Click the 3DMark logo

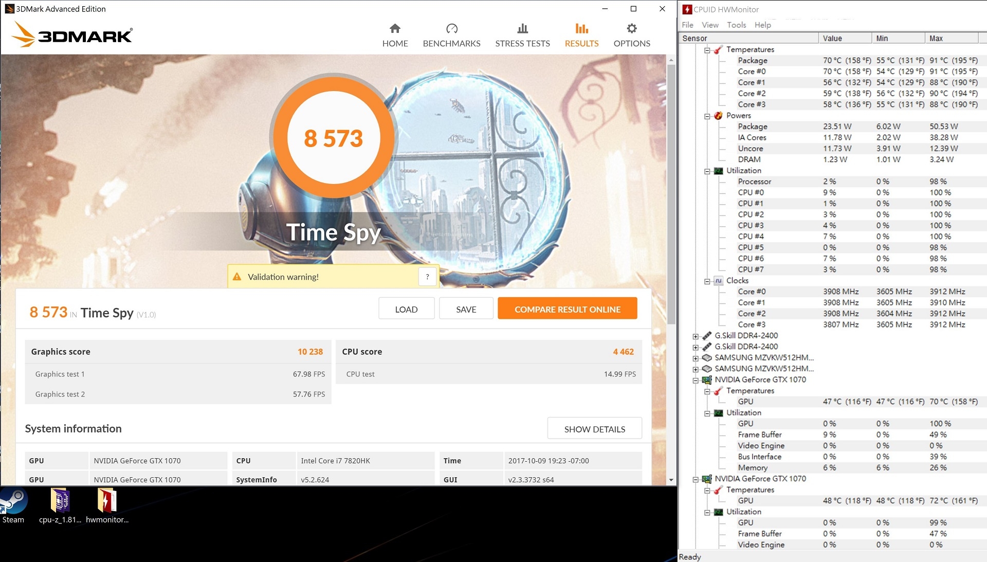tap(72, 34)
